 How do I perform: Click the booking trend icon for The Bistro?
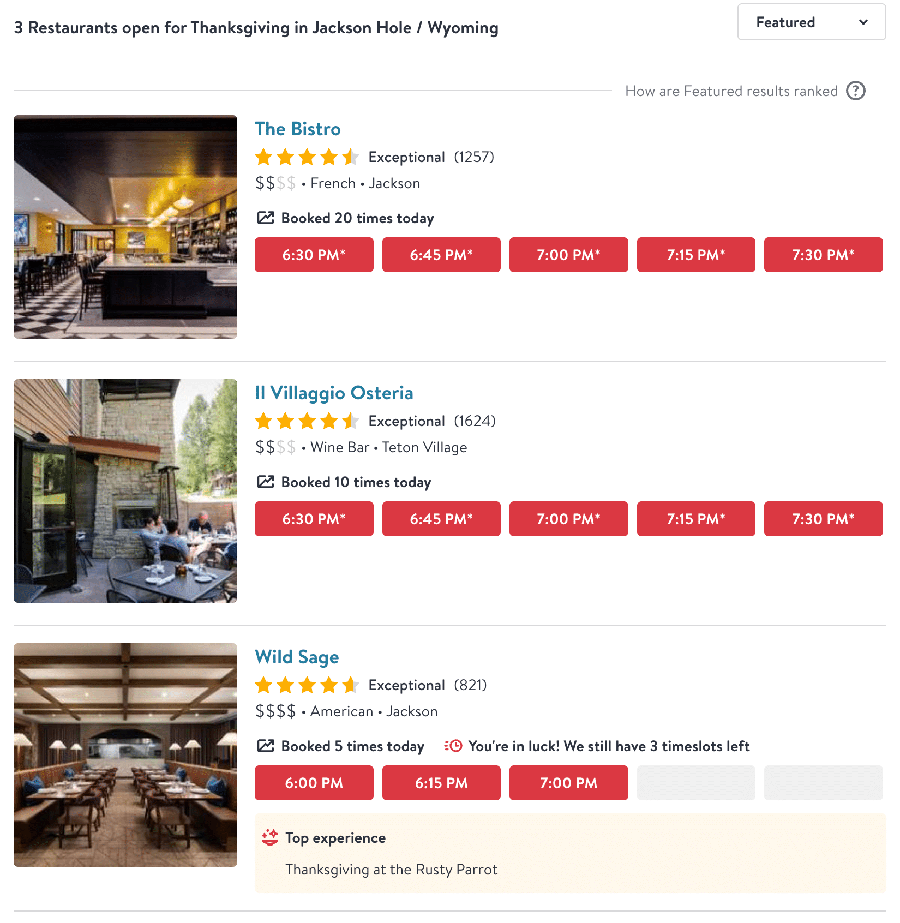pyautogui.click(x=266, y=218)
